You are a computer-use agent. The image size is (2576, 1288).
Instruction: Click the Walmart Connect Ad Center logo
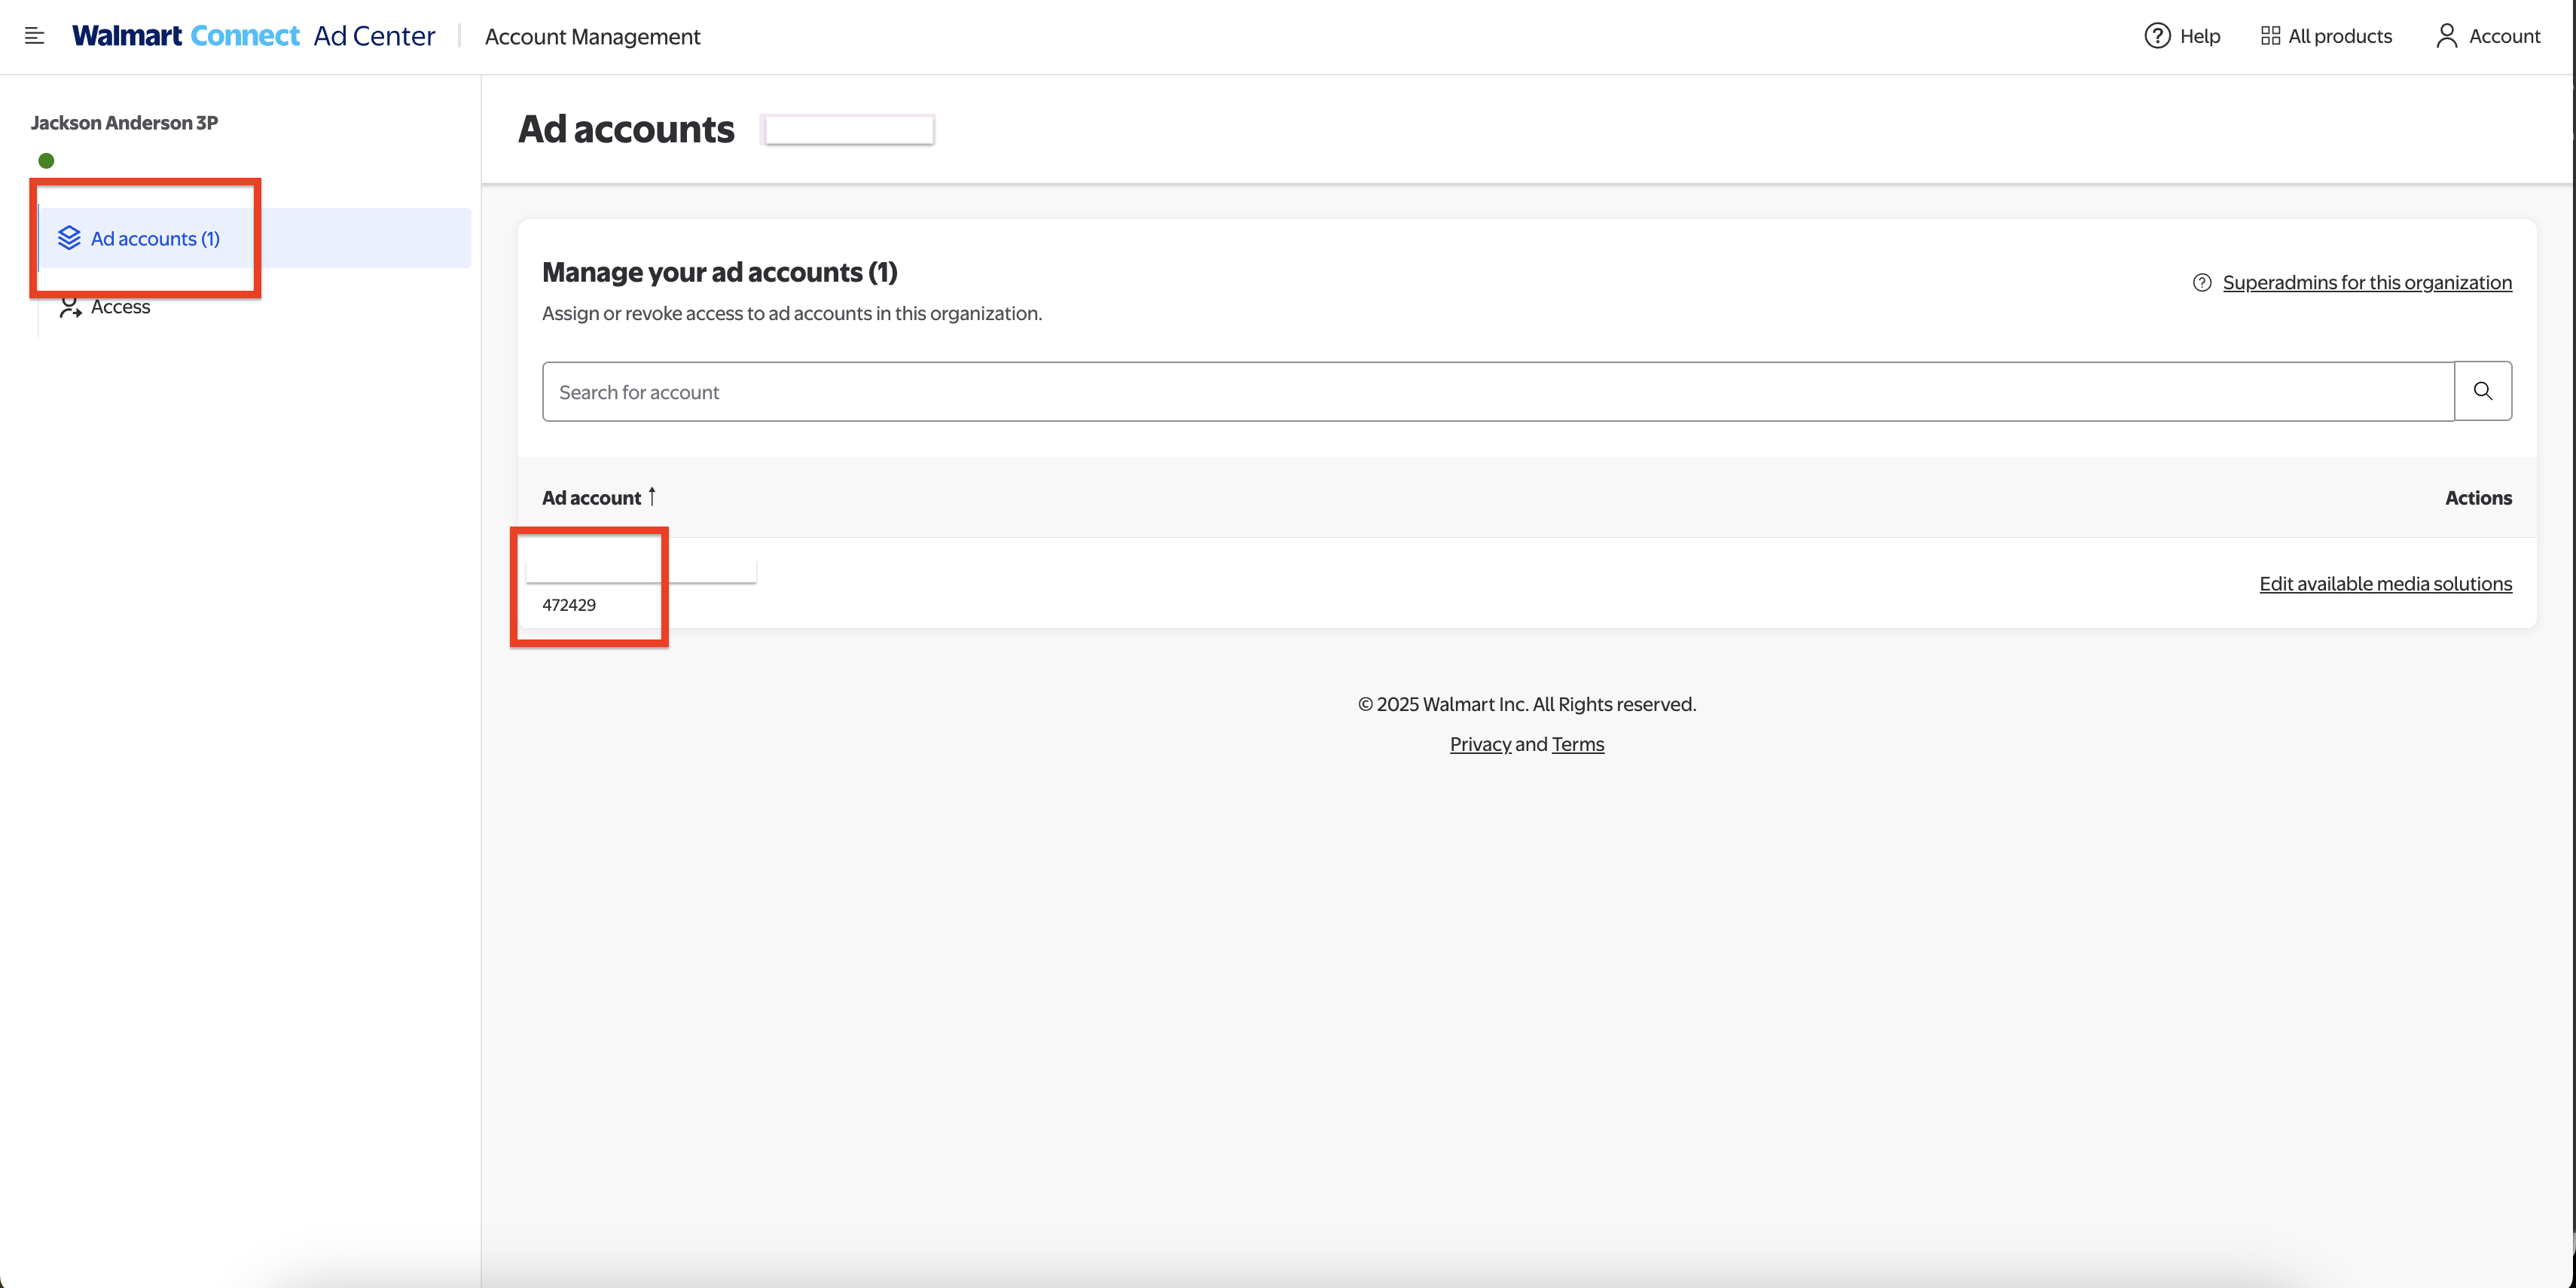(253, 35)
